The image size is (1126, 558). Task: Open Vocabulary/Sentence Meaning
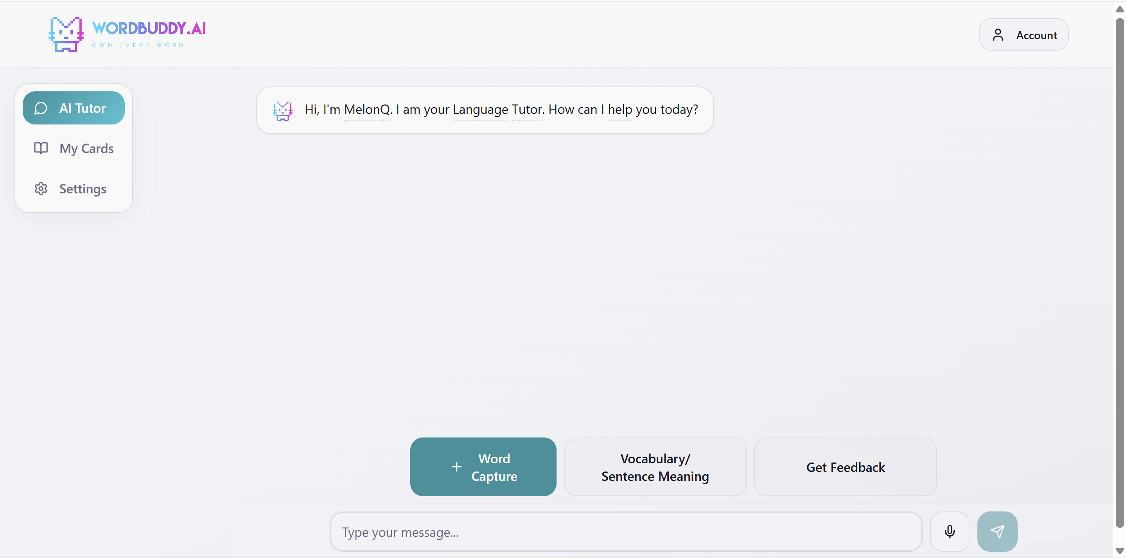coord(654,466)
